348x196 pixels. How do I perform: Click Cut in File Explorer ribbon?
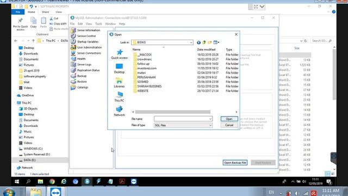pyautogui.click(x=54, y=19)
